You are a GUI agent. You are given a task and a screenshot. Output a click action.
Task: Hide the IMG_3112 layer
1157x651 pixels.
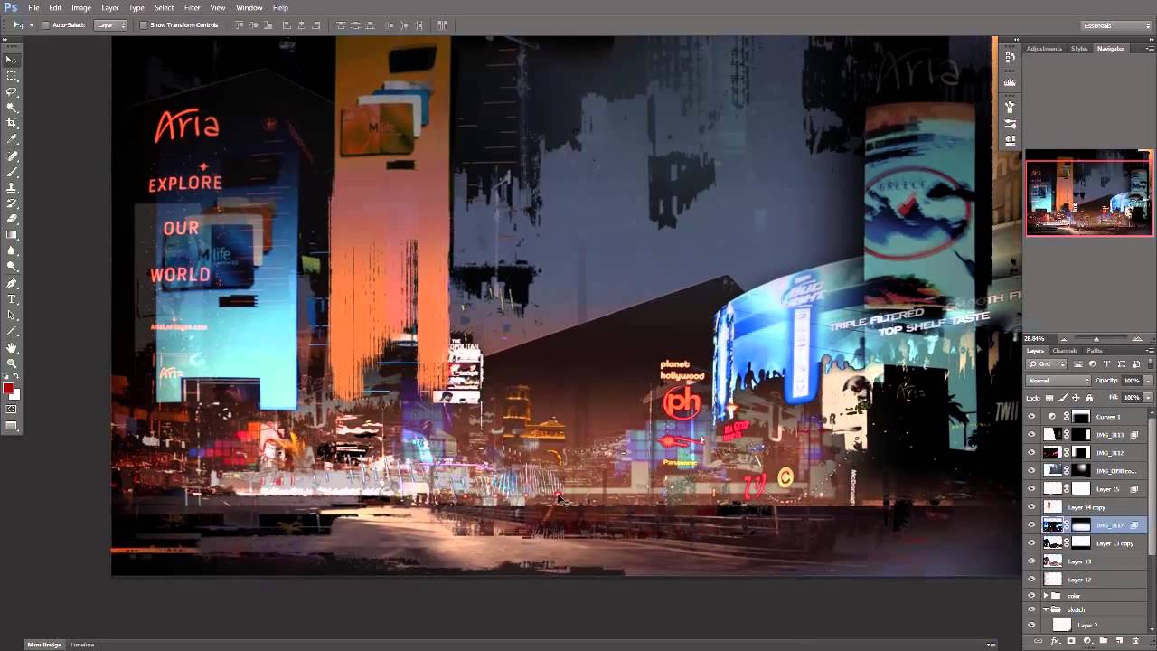pyautogui.click(x=1031, y=453)
